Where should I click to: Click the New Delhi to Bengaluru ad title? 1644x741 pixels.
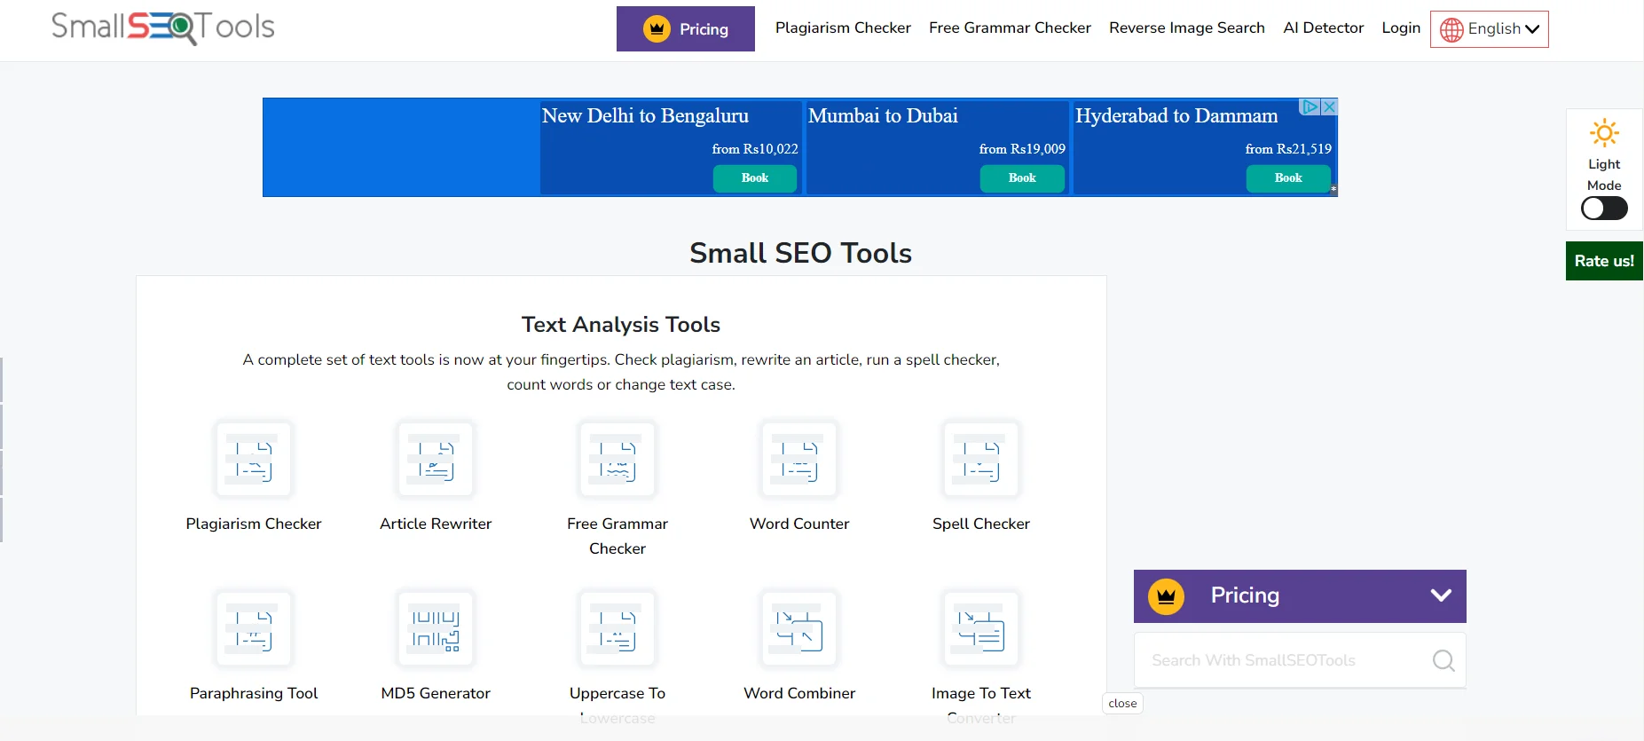(645, 116)
